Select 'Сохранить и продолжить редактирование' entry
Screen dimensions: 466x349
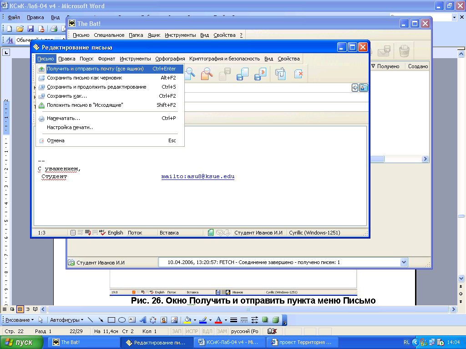pyautogui.click(x=110, y=87)
